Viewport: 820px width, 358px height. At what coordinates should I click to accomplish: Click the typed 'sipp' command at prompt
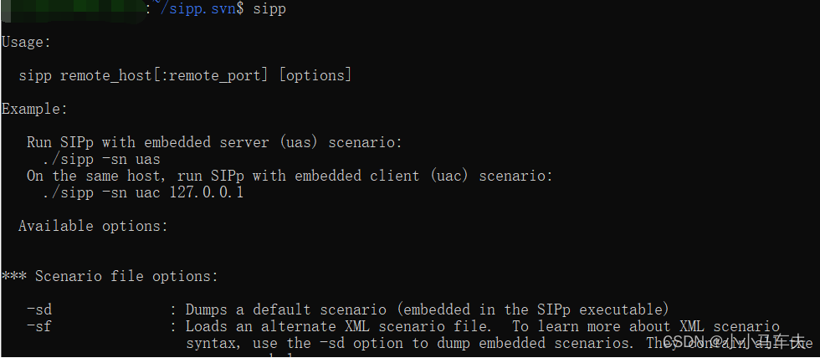point(269,10)
